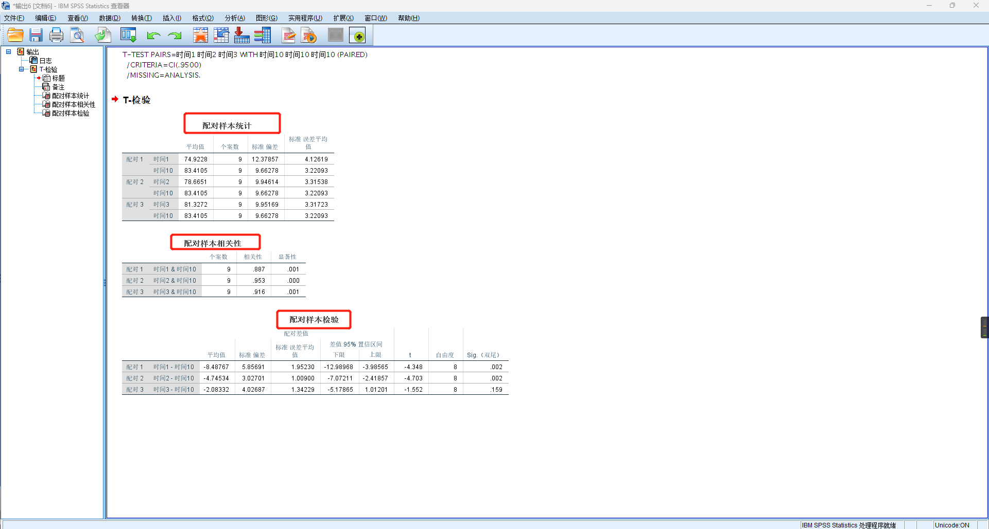Click Go to Case icon

coord(221,35)
